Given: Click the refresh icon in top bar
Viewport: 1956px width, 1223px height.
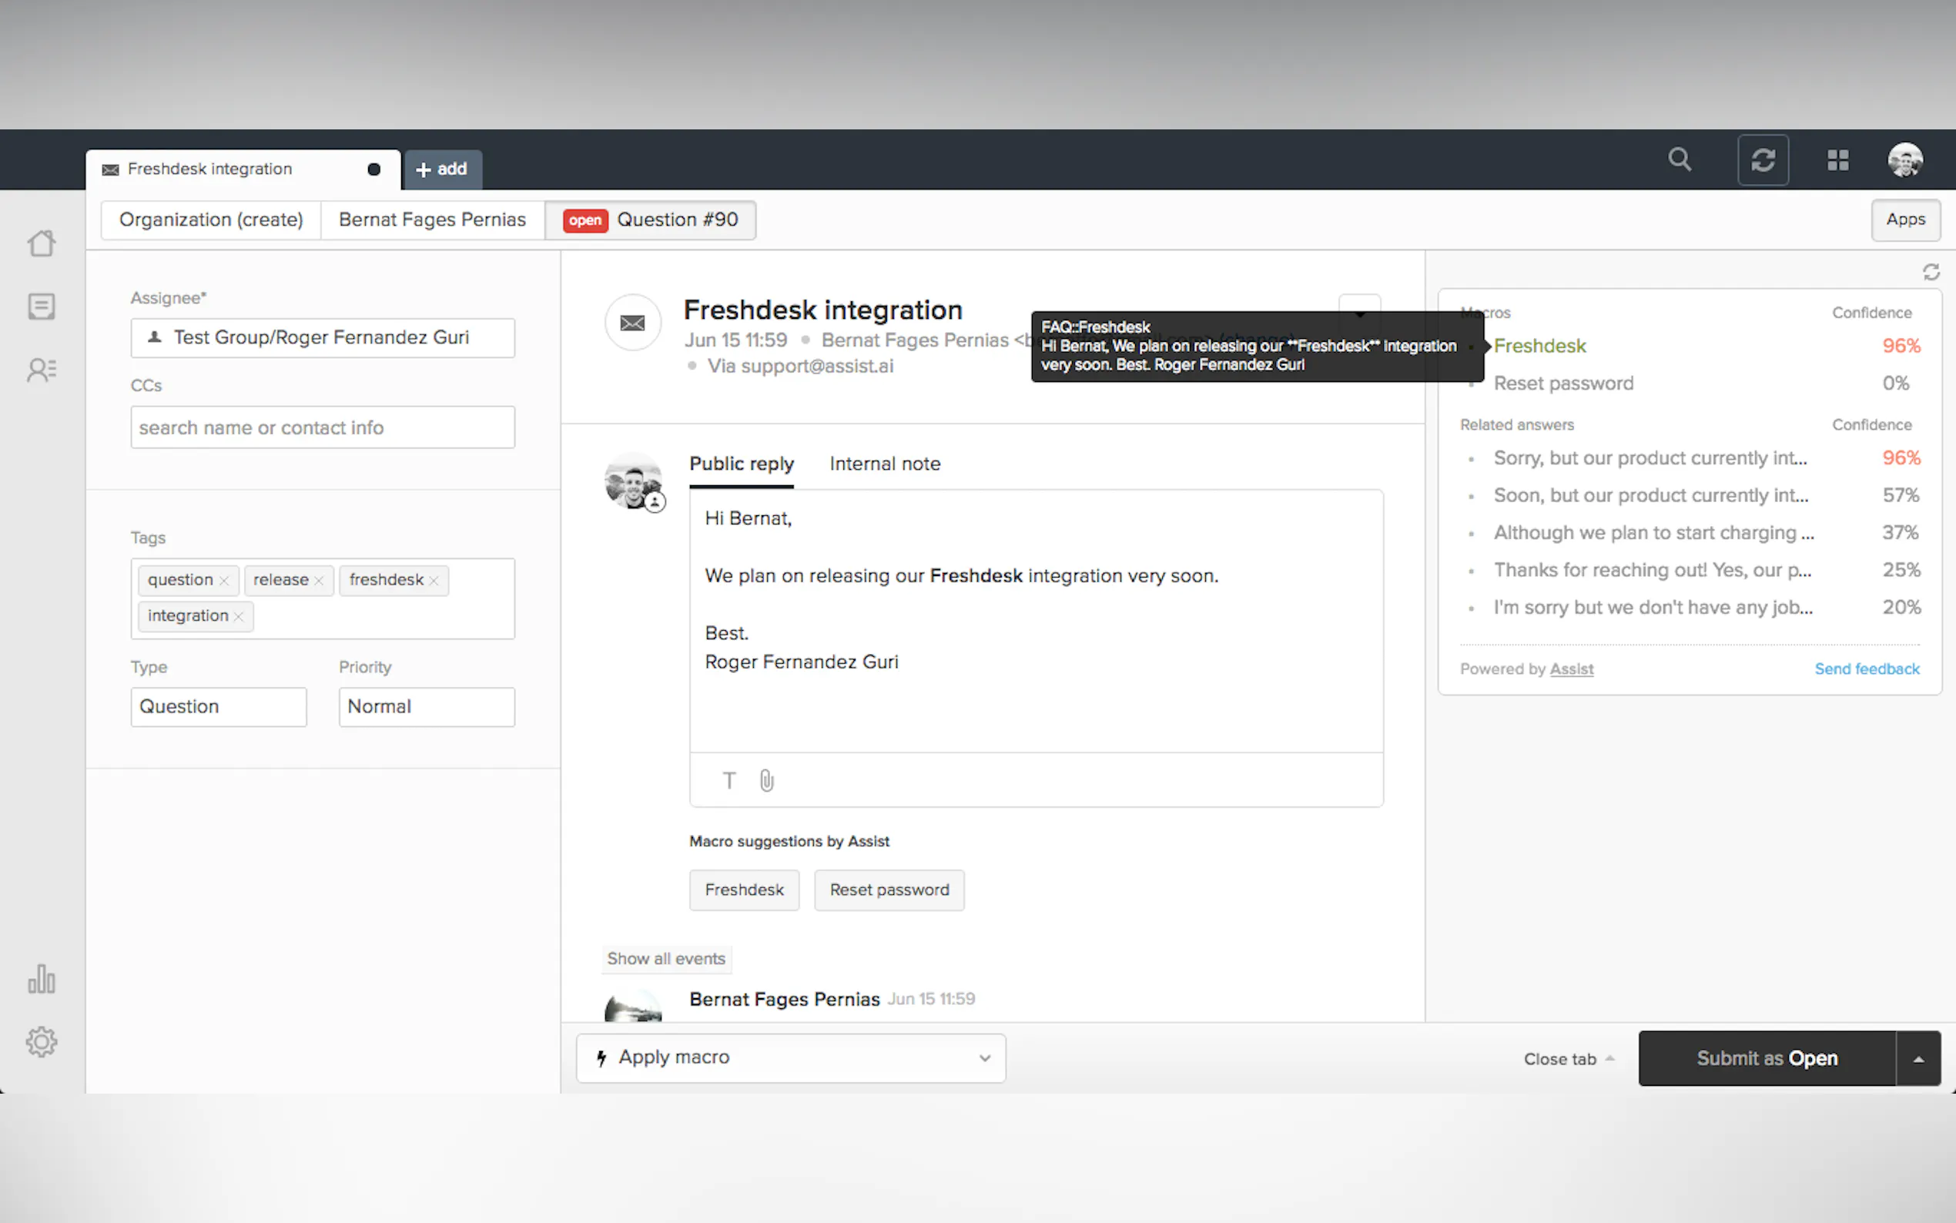Looking at the screenshot, I should tap(1763, 160).
